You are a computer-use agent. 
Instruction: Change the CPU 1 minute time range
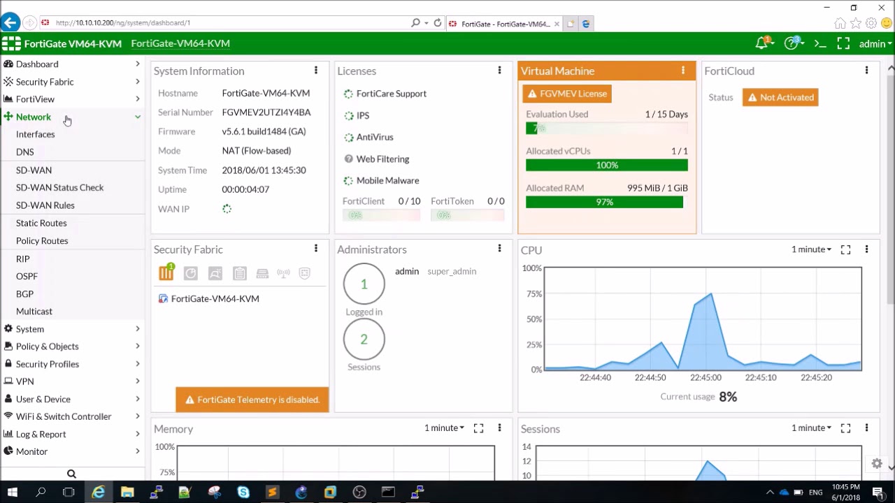(x=811, y=249)
